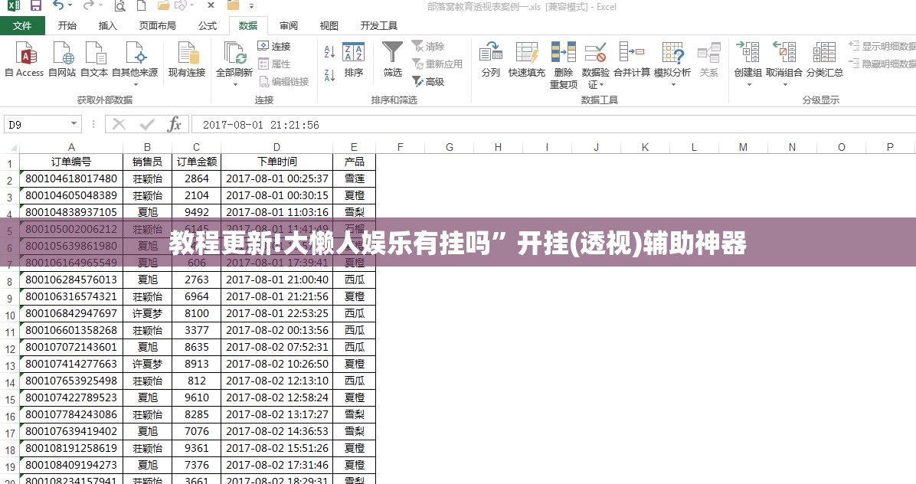916x484 pixels.
Task: Switch to the Formulas (公式) tab
Action: (x=208, y=26)
